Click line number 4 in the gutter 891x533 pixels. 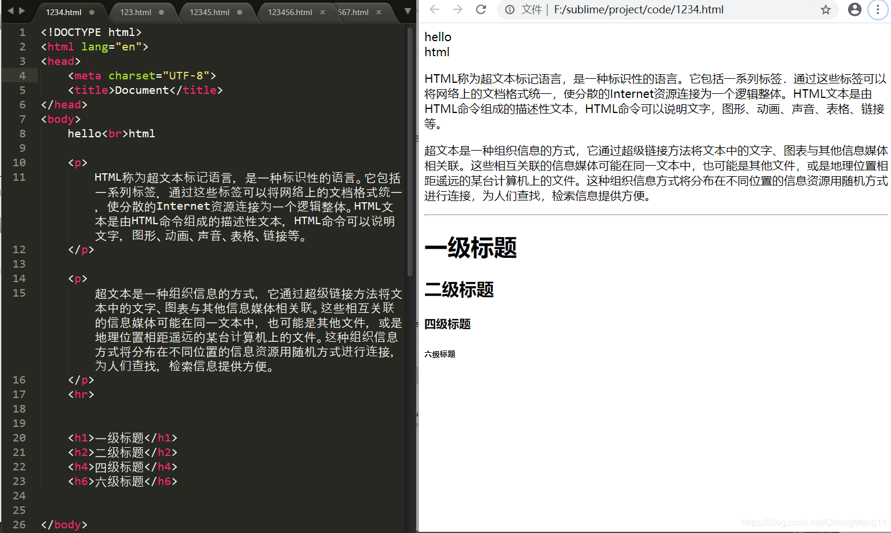22,76
